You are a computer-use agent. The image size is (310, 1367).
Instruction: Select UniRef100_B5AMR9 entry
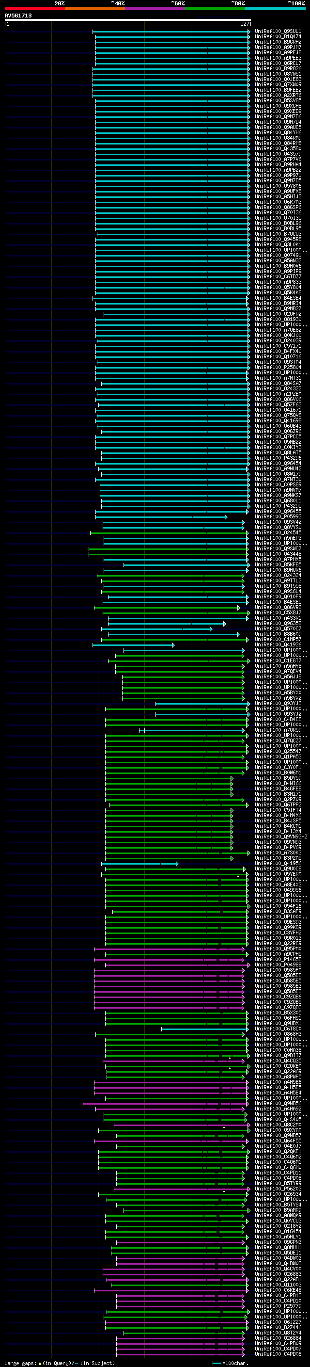[278, 1210]
